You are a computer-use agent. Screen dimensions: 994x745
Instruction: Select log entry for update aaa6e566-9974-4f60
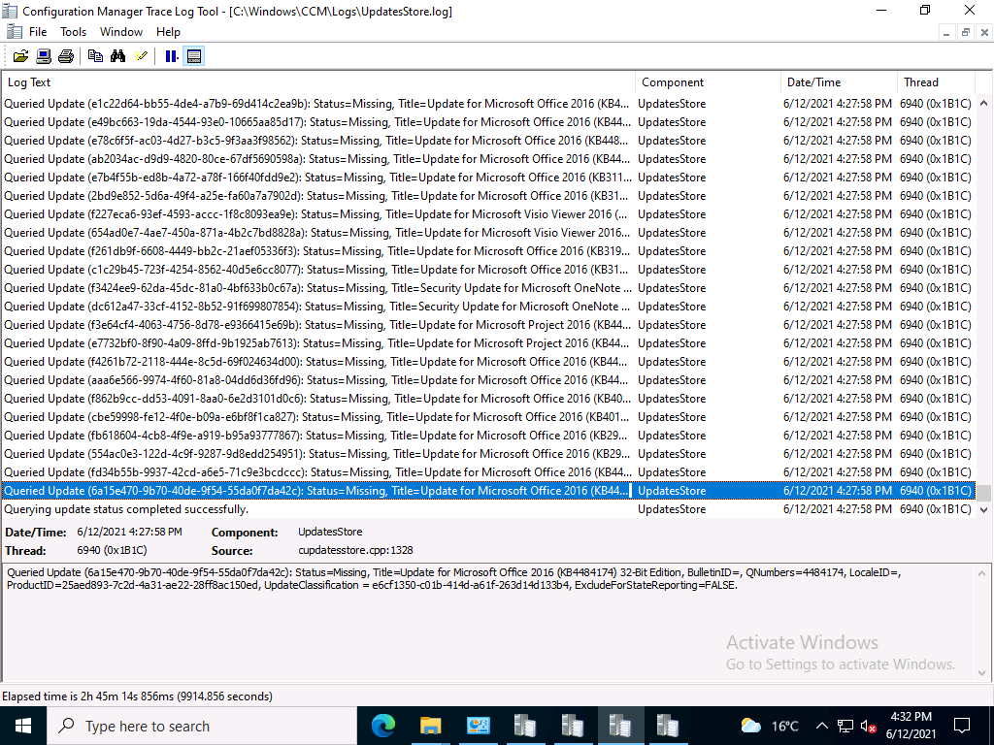point(488,379)
